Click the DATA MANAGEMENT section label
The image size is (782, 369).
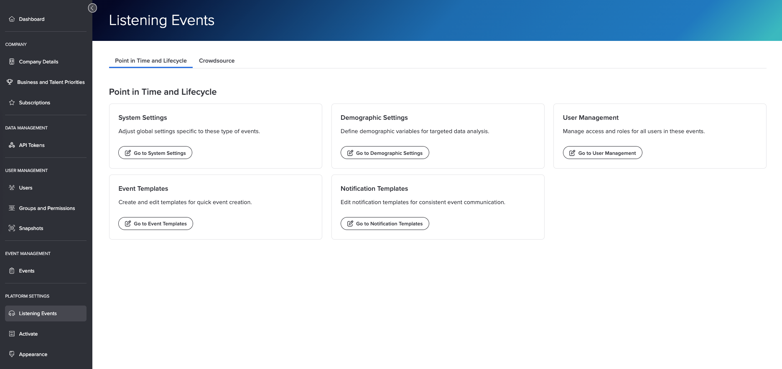[26, 128]
